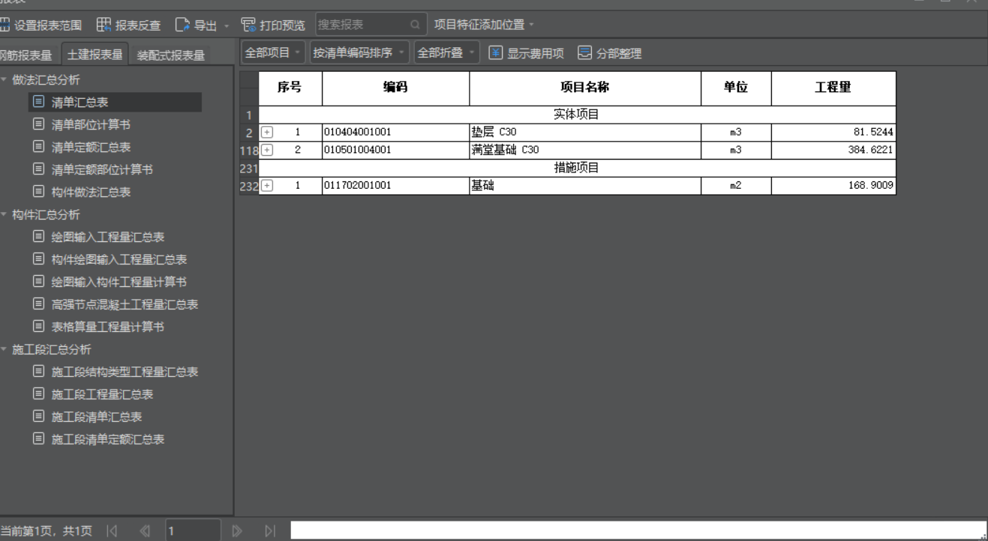Viewport: 988px width, 541px height.
Task: Switch to the 土建报表量 tab
Action: tap(95, 55)
